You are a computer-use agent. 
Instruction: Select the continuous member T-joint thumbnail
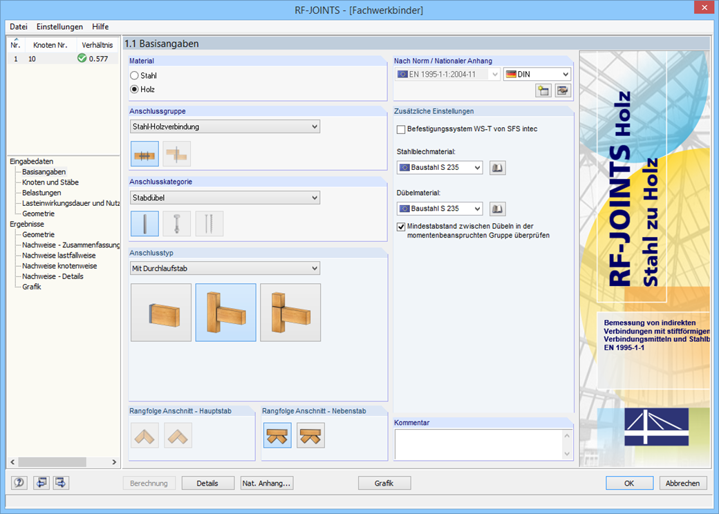(225, 312)
